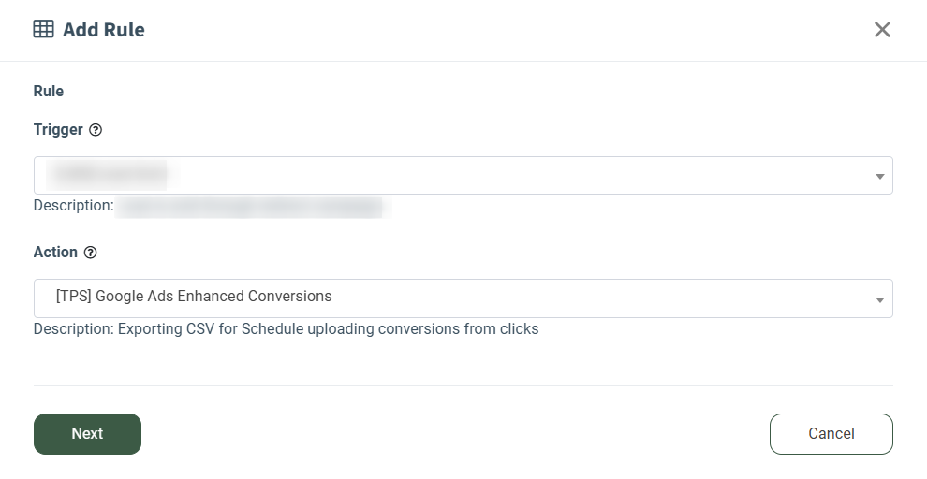This screenshot has height=479, width=927.
Task: Expand the Action dropdown arrow
Action: click(879, 299)
